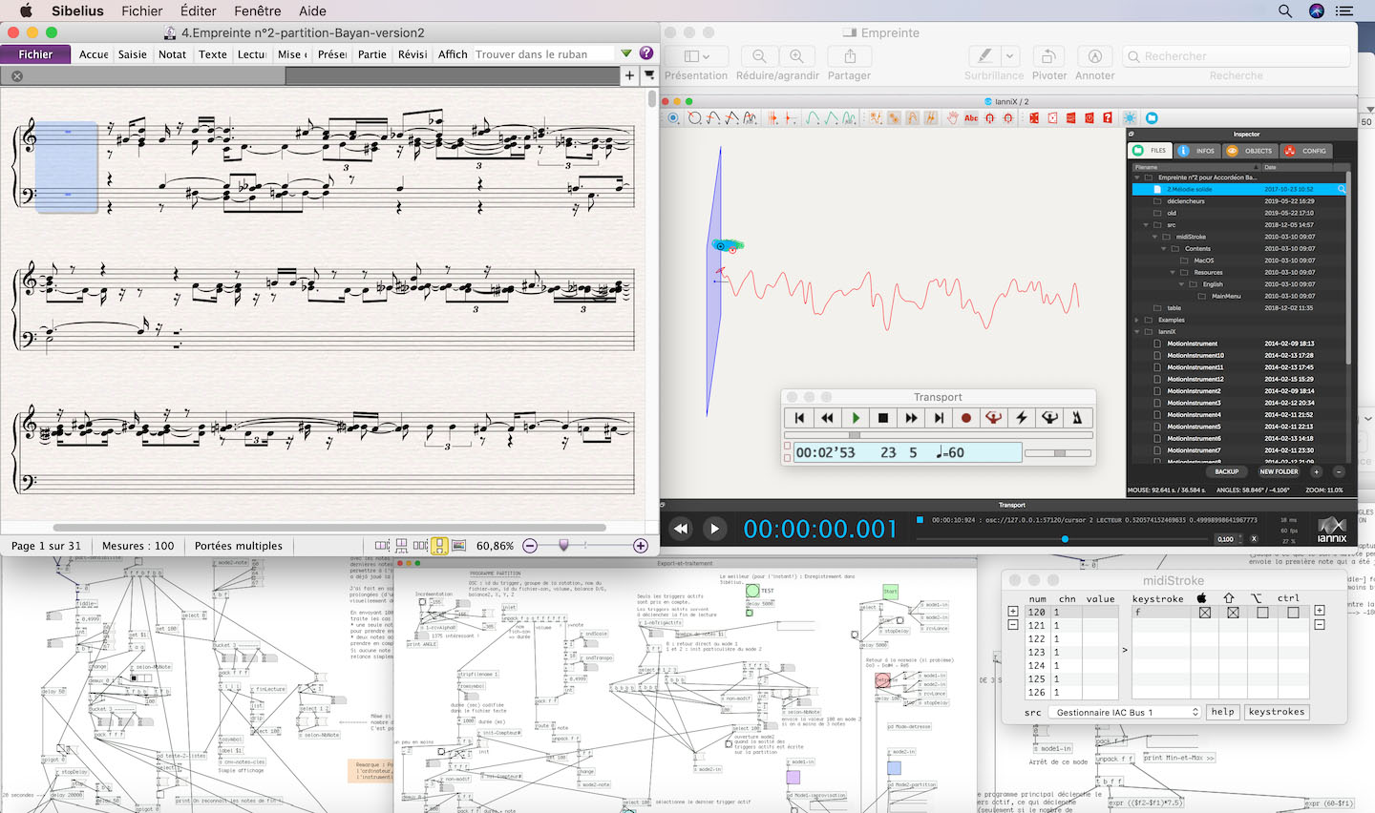Open the Fichier tab in Sibelius ribbon
This screenshot has width=1375, height=813.
coord(35,54)
